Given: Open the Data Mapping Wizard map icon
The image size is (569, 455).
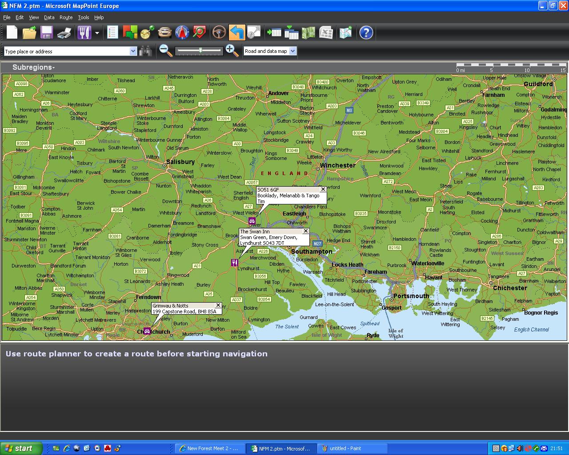Looking at the screenshot, I should (309, 32).
